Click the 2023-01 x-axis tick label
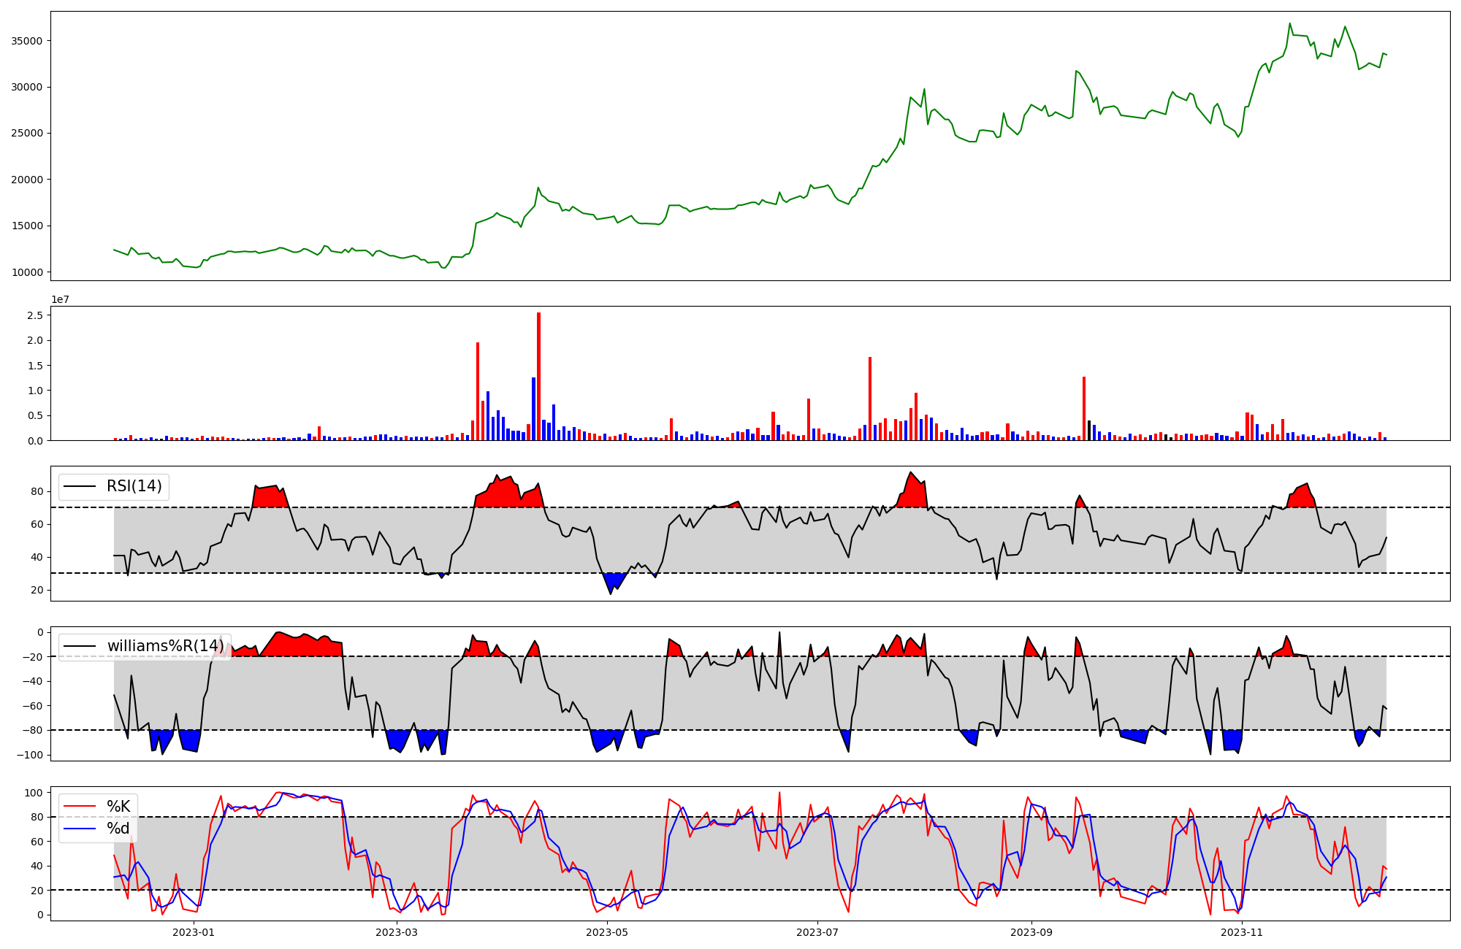 (194, 932)
